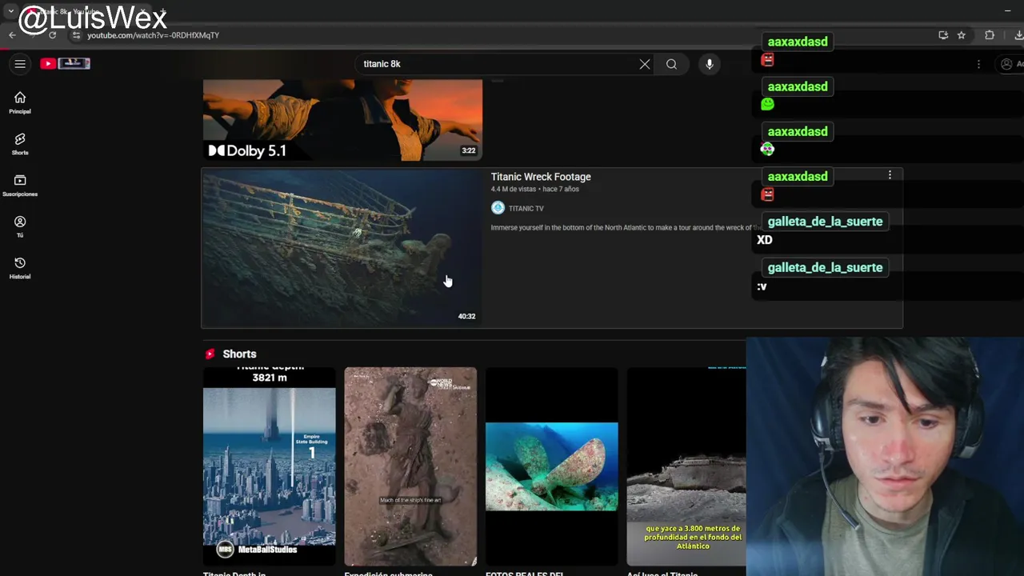Click the first galleta_de_la_suerte chat username

tap(825, 222)
